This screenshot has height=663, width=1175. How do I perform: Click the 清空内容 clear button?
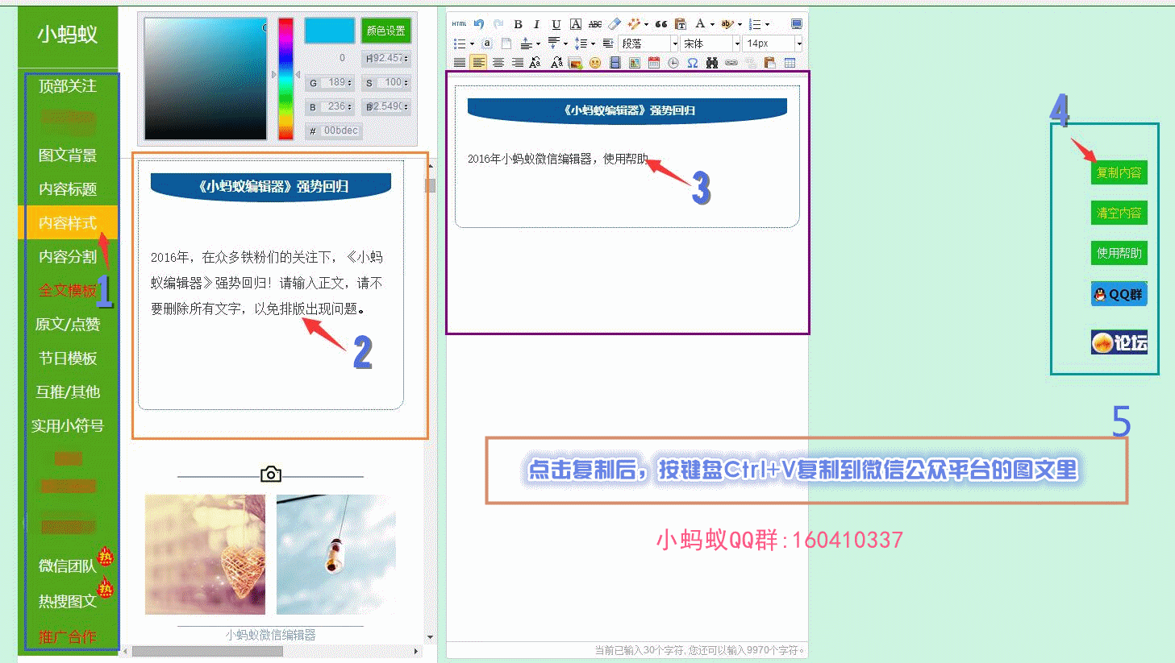(x=1119, y=213)
